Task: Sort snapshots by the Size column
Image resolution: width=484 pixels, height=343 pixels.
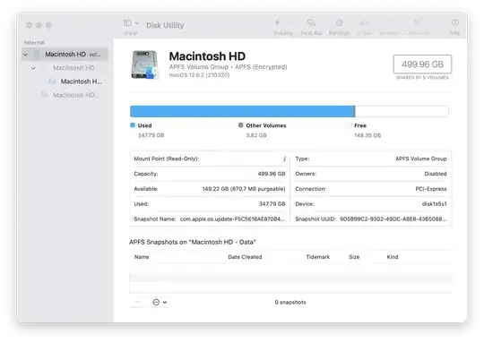Action: (x=354, y=257)
